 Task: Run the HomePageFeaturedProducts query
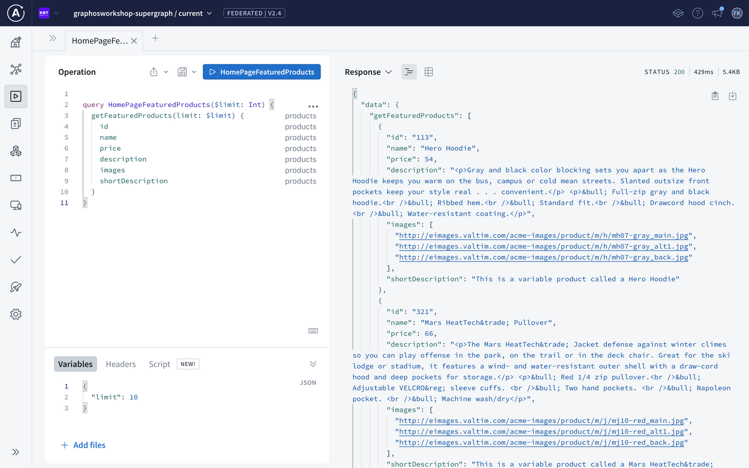(x=262, y=72)
